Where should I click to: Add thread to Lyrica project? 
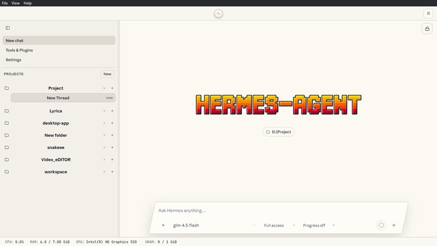coord(112,111)
